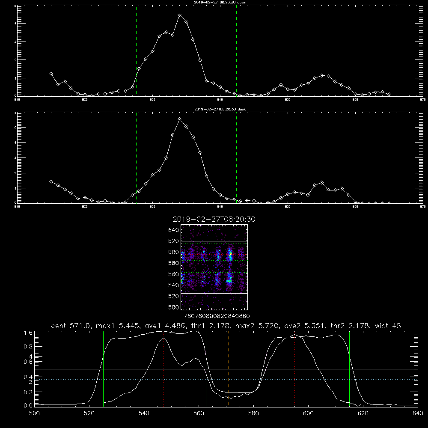Click "widt 48" in the statistics line
428x428 pixels.
(x=388, y=326)
